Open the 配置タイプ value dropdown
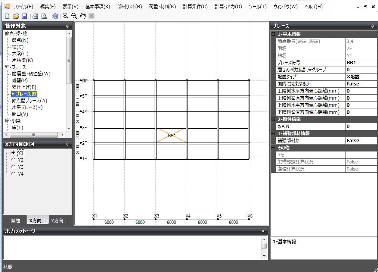Image resolution: width=378 pixels, height=272 pixels. tap(361, 76)
